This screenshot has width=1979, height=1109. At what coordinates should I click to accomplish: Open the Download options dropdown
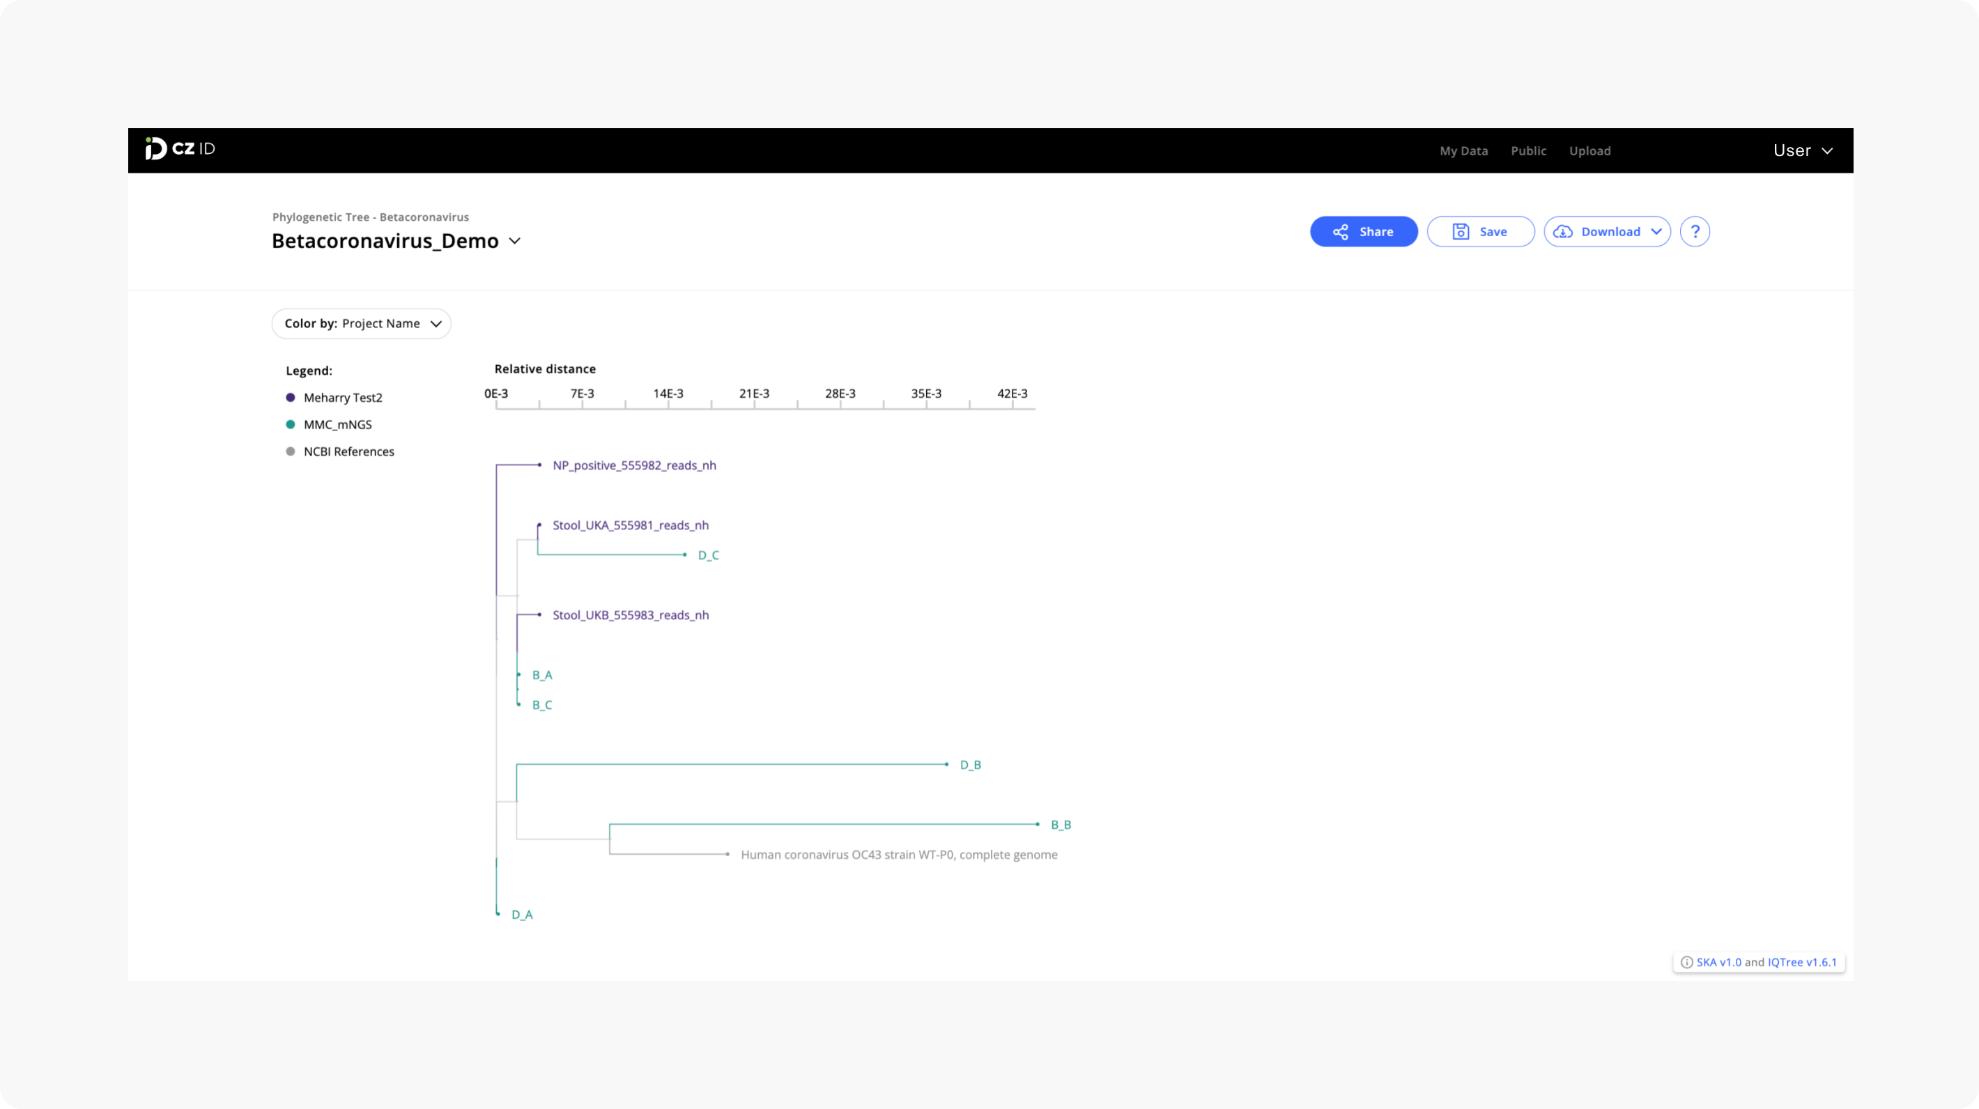1607,231
